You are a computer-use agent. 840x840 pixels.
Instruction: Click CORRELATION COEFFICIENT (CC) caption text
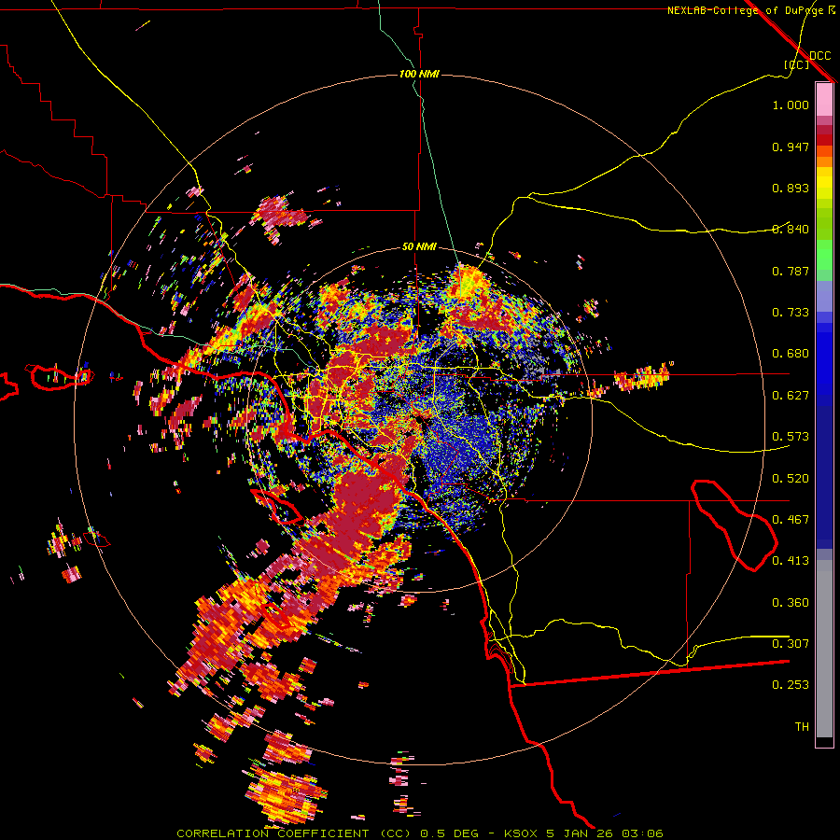(x=294, y=833)
